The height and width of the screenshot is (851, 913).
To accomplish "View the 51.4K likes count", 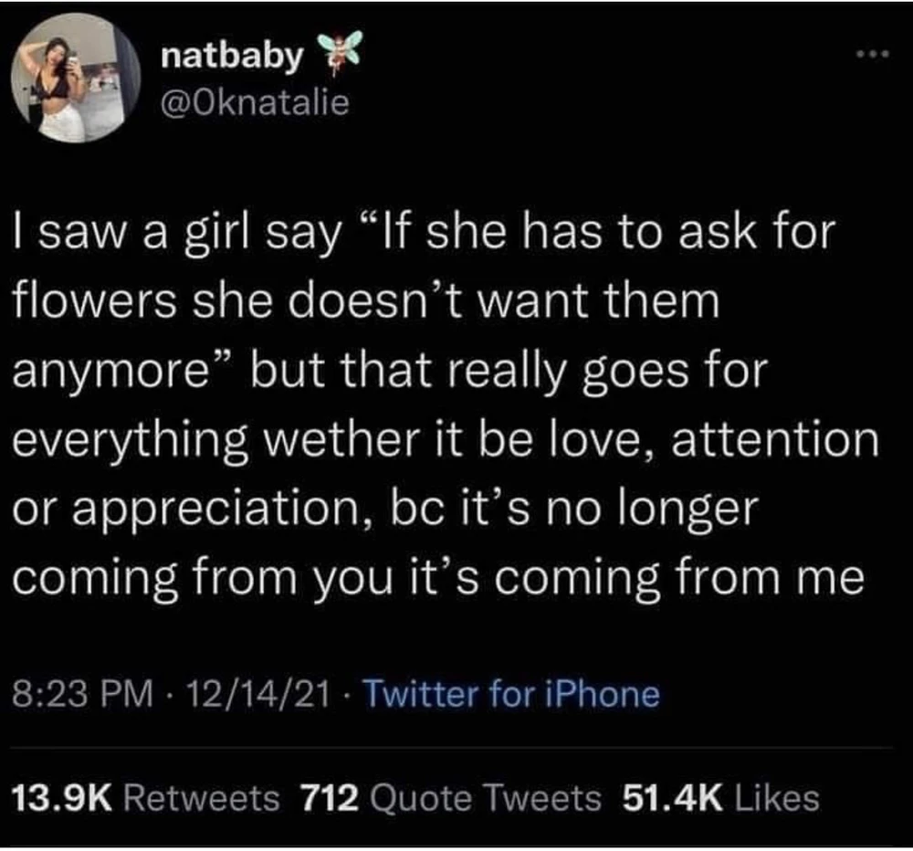I will (x=672, y=798).
